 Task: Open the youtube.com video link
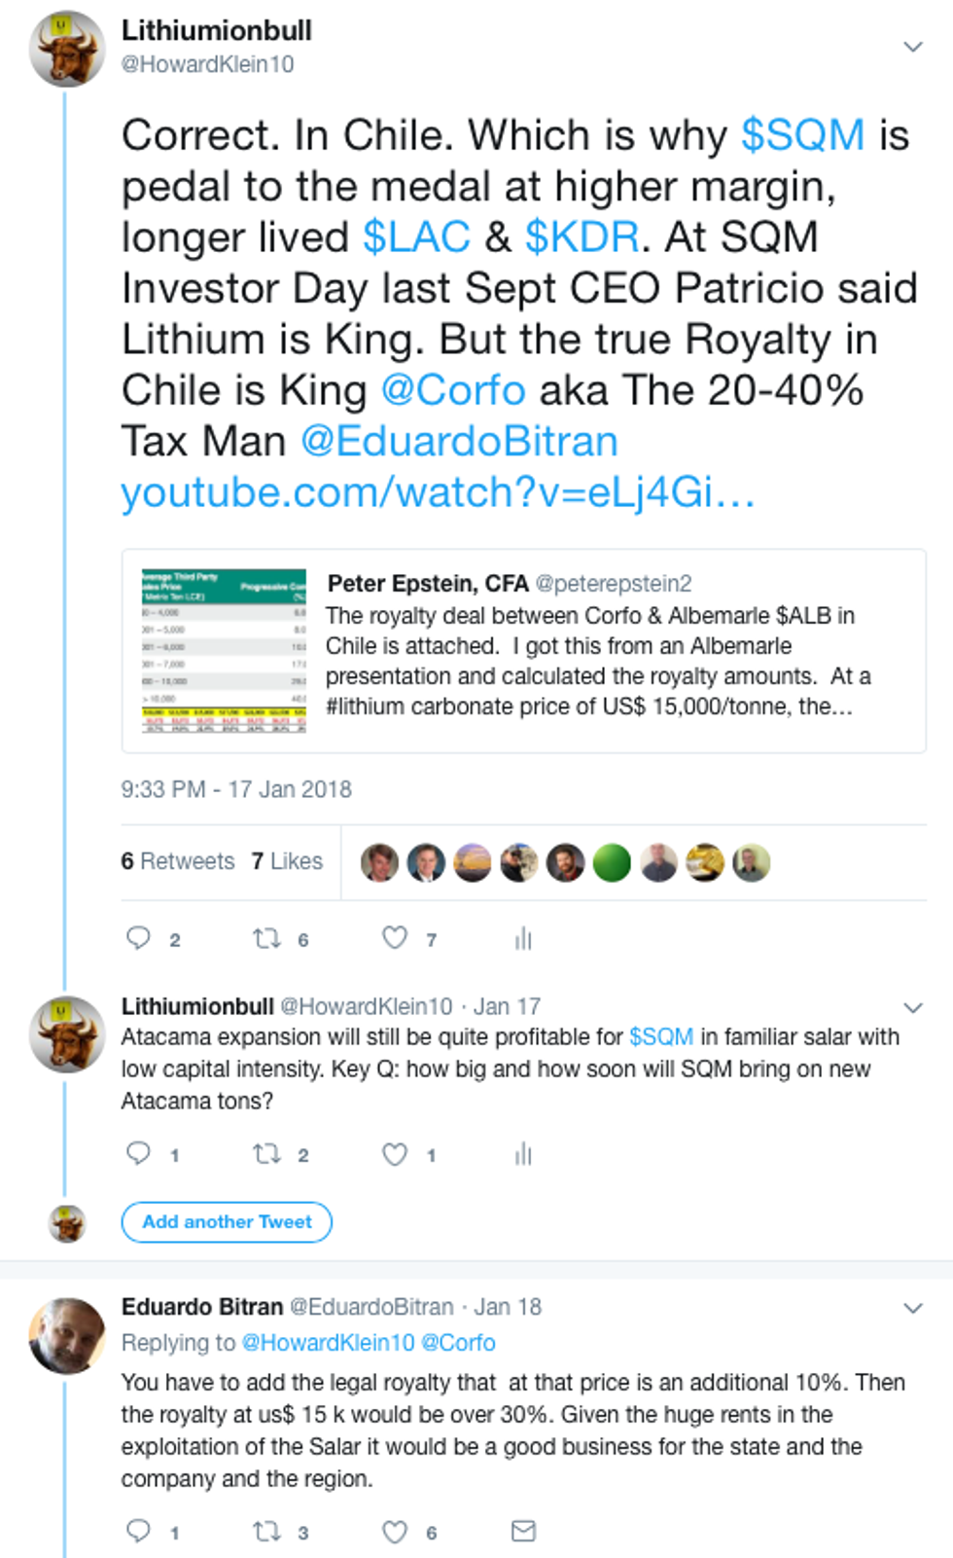point(438,492)
